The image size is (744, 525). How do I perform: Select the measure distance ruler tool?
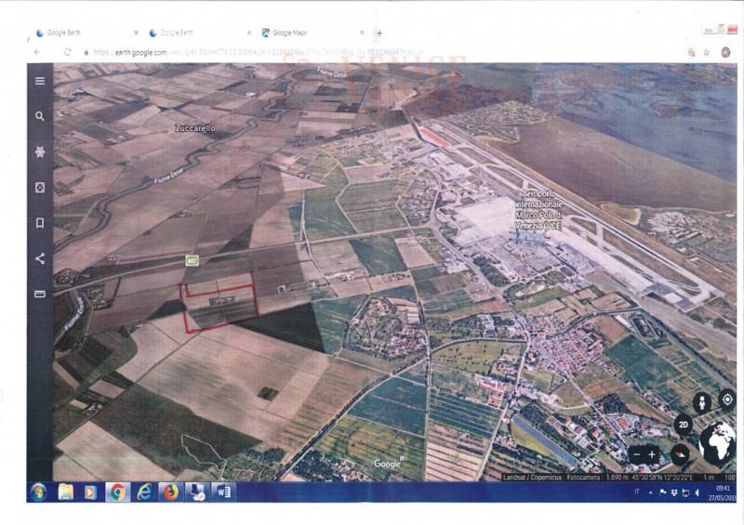tap(40, 294)
